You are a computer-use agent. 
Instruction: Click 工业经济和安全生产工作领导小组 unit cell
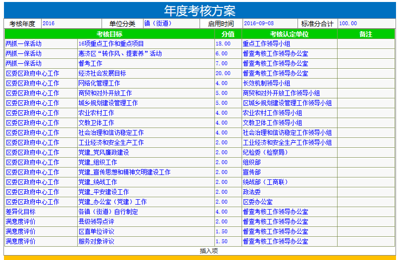[289, 142]
